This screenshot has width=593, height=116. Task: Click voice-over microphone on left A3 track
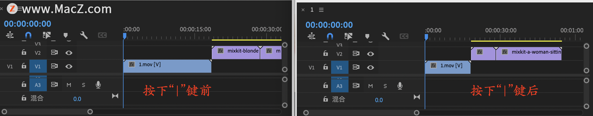(98, 85)
